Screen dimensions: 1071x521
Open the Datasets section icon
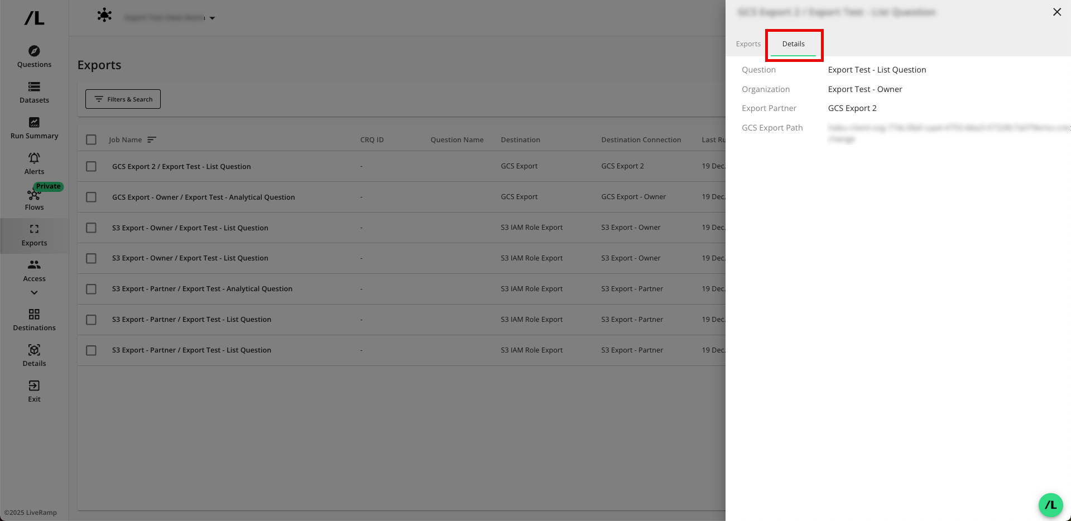(x=34, y=86)
